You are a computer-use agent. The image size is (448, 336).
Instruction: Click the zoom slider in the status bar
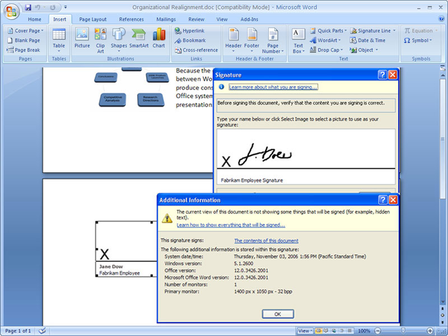tap(403, 331)
